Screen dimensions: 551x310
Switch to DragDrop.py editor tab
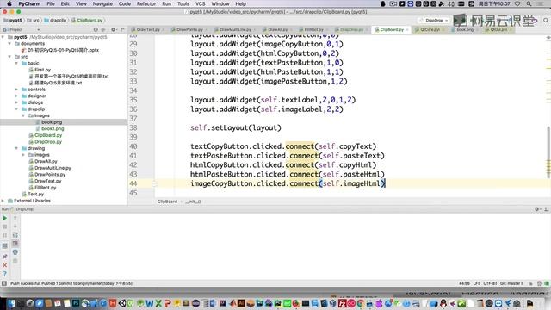click(352, 29)
